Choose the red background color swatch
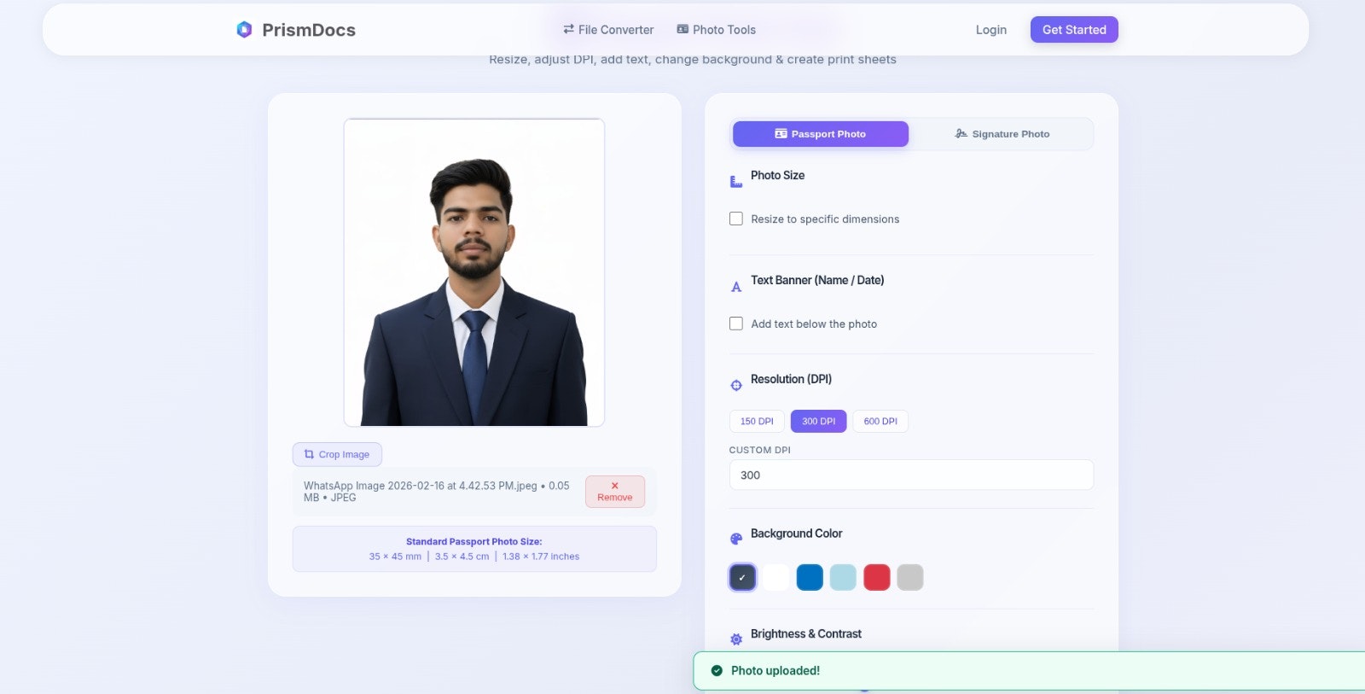The image size is (1365, 694). point(877,578)
